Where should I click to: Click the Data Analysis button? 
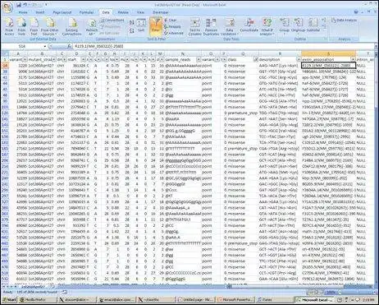(x=345, y=20)
